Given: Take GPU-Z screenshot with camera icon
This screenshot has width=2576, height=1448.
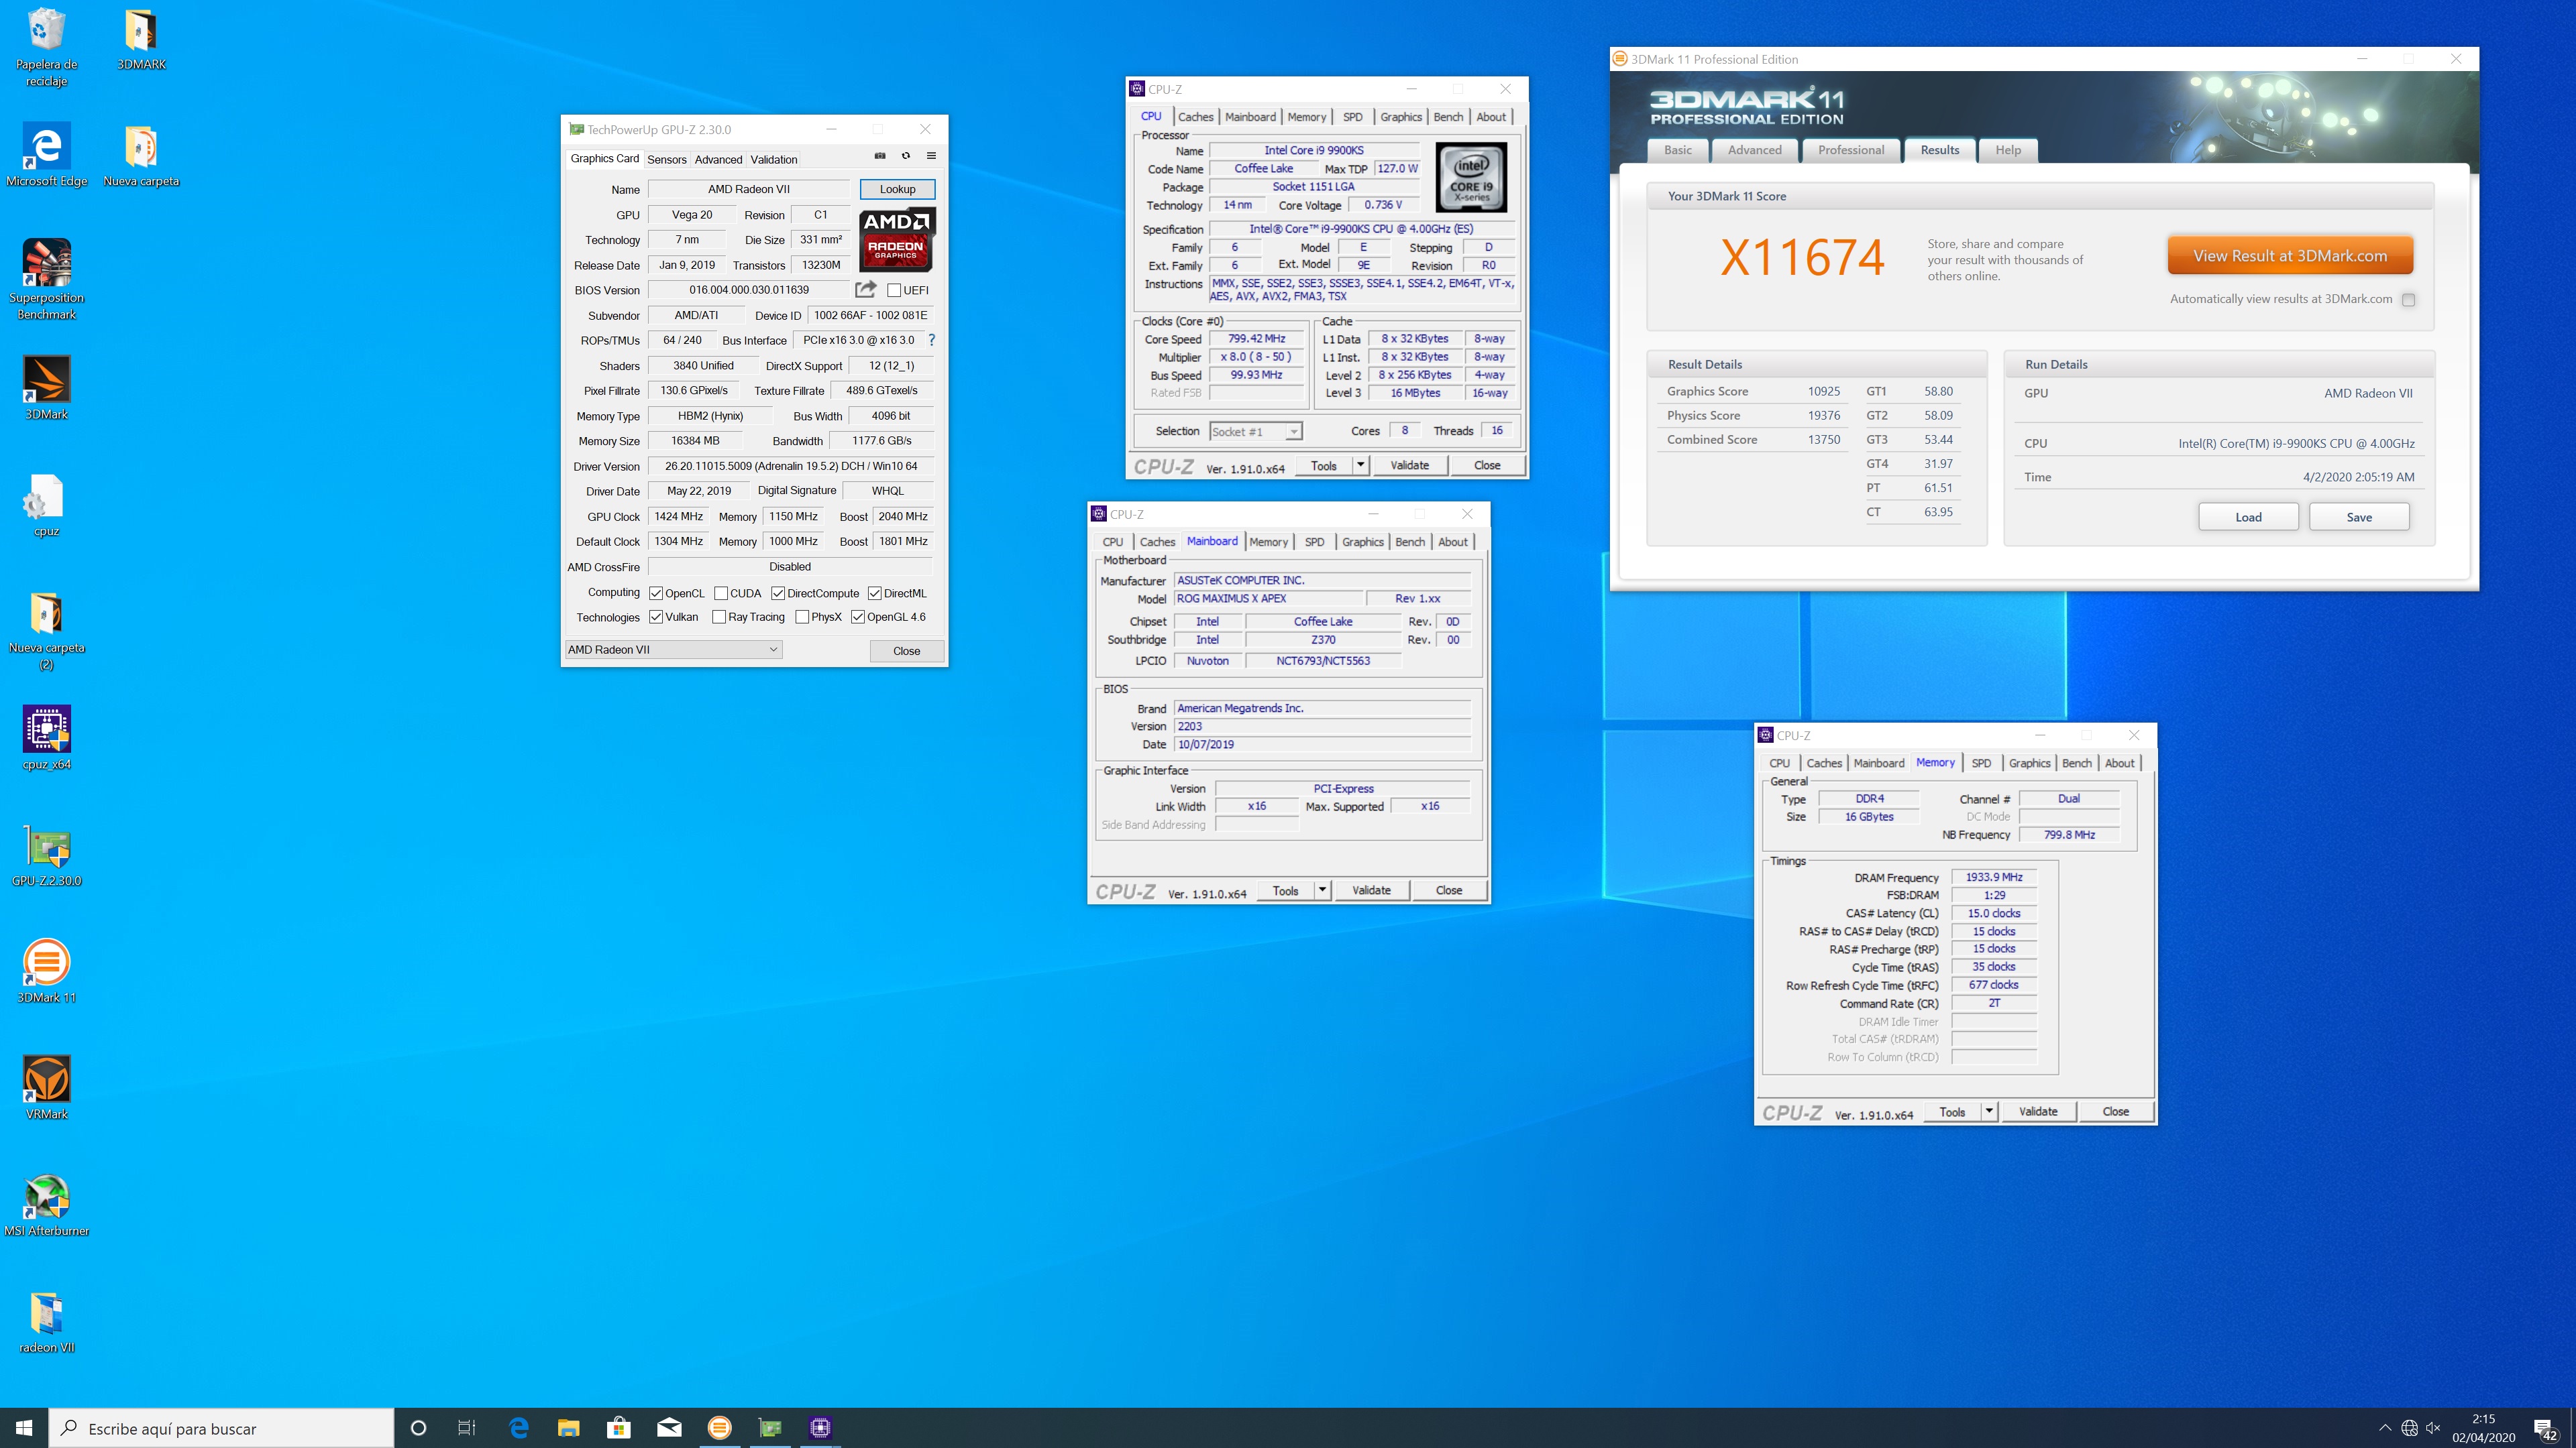Looking at the screenshot, I should 880,156.
